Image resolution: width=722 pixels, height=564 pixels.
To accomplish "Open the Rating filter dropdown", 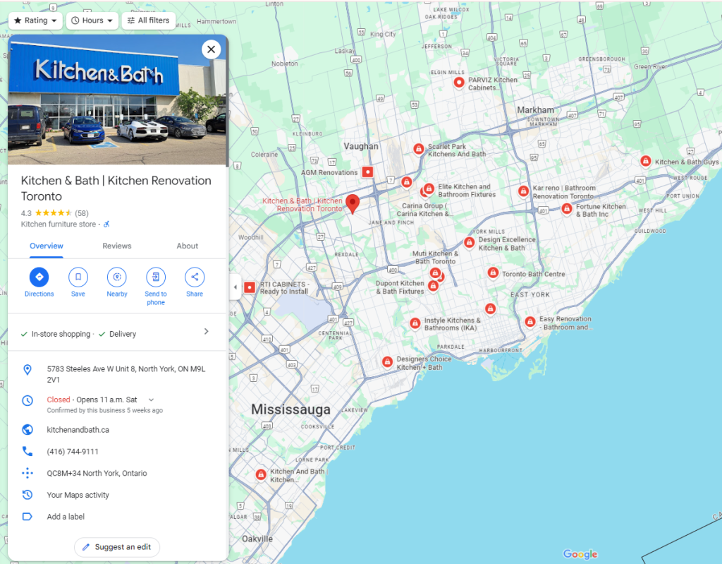I will pos(35,20).
